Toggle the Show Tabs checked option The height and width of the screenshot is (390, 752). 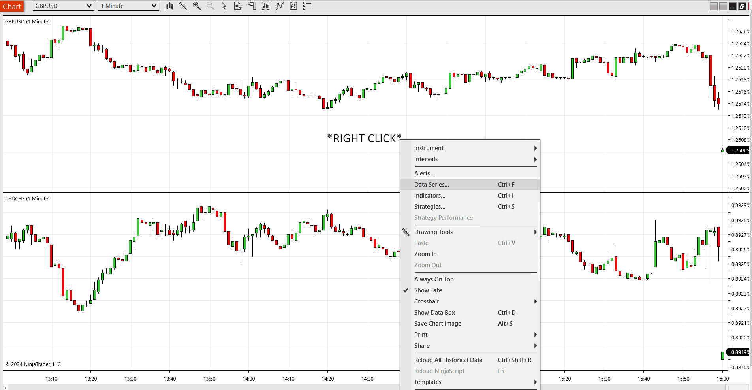[x=428, y=290]
